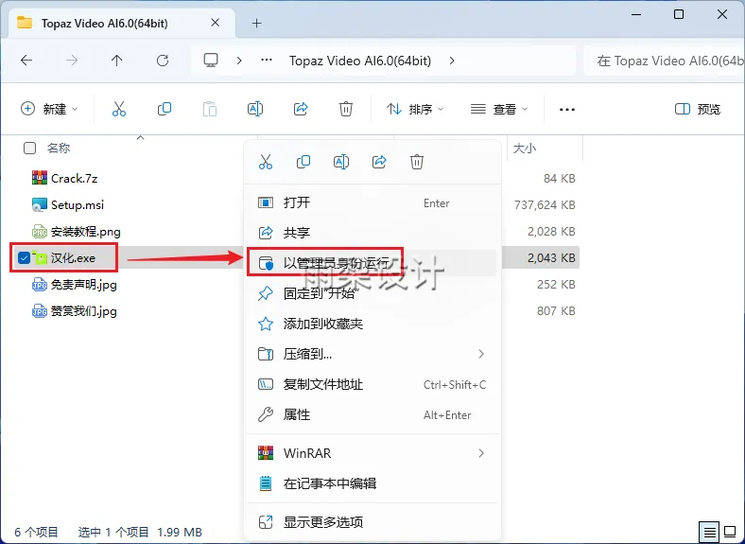
Task: Select 以管理员身份运行 in the context menu
Action: coord(372,262)
